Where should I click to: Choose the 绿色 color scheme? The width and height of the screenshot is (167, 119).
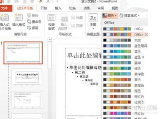125,68
